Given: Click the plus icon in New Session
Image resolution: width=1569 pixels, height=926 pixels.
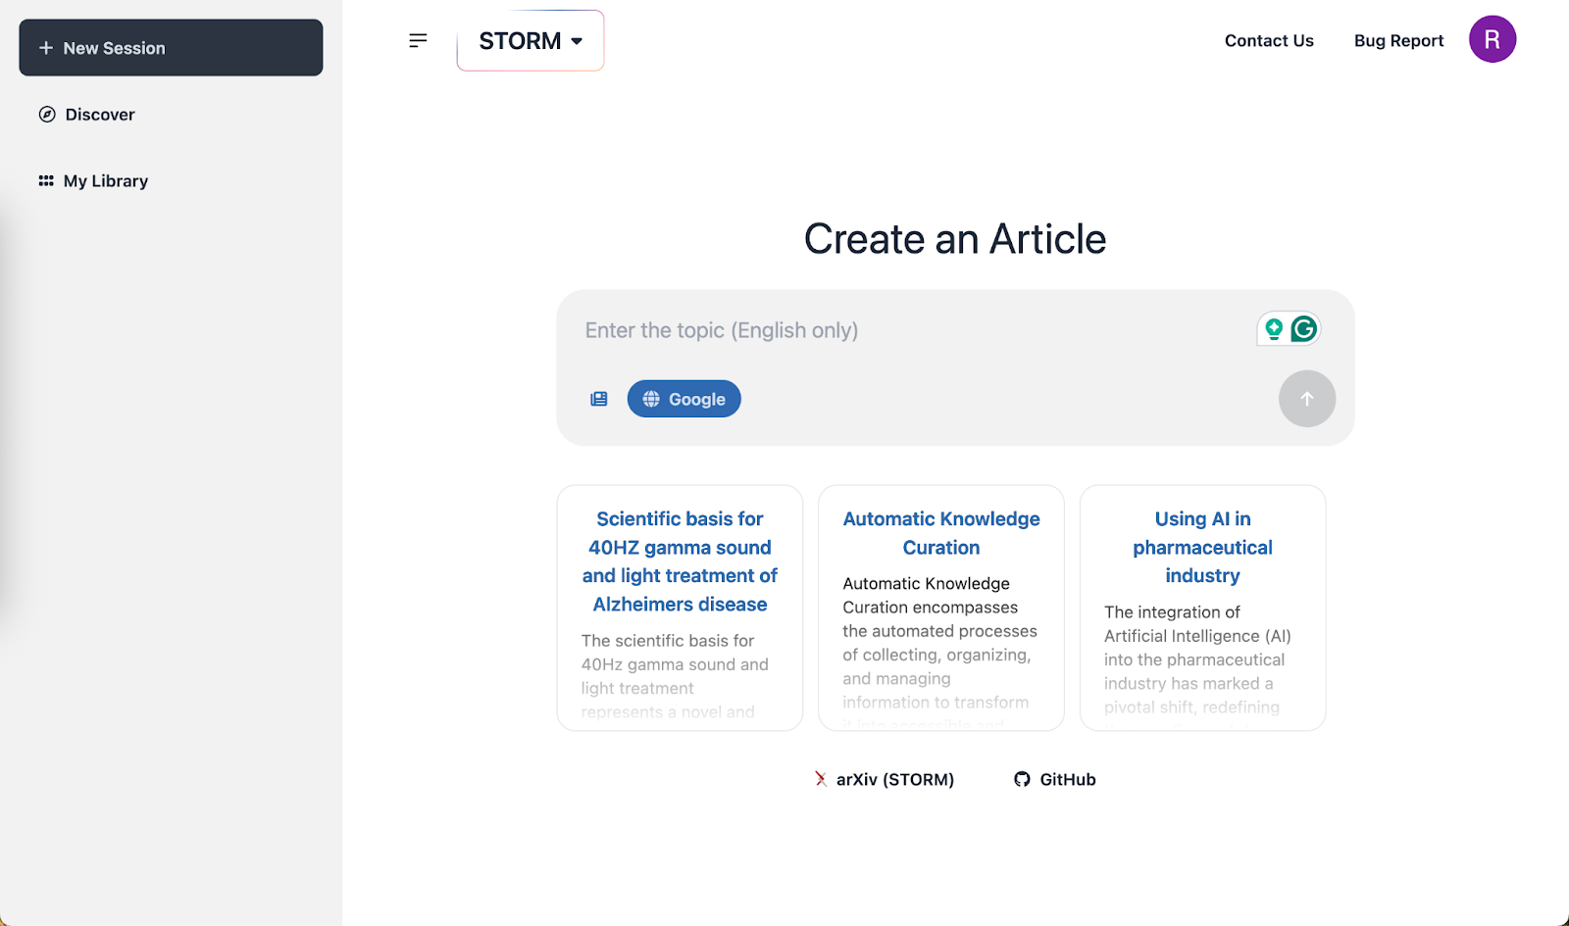Looking at the screenshot, I should 46,48.
